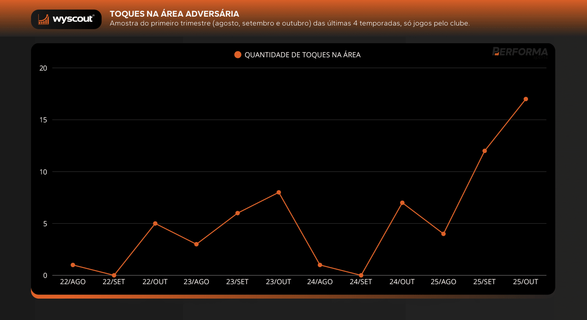Click the Performa Sports watermark logo
This screenshot has width=587, height=320.
[520, 52]
